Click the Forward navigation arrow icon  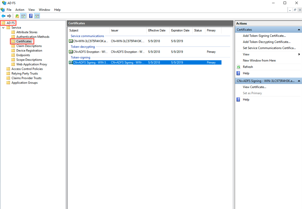(9, 16)
